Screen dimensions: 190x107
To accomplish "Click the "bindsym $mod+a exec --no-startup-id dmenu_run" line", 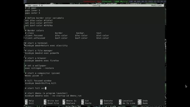I will 53,96.
